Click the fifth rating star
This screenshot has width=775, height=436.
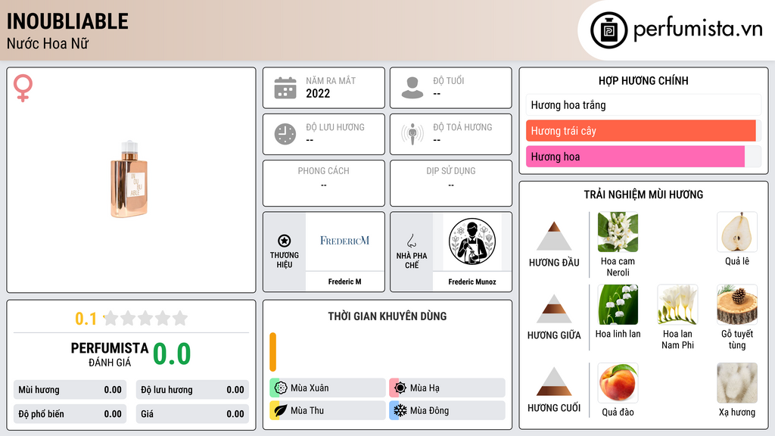click(x=180, y=318)
